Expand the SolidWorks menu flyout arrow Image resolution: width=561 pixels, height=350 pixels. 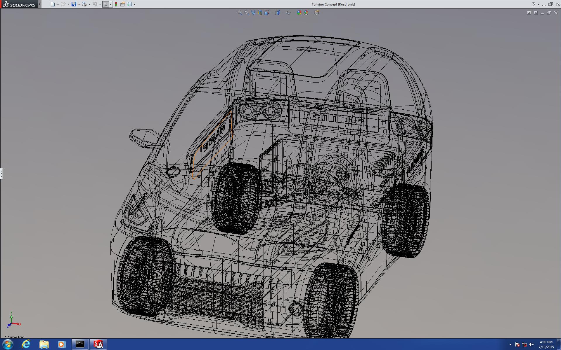point(40,4)
